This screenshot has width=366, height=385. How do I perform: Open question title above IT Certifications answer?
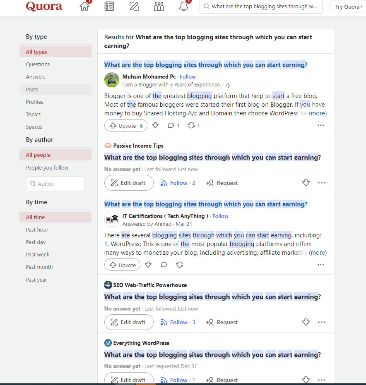[206, 204]
